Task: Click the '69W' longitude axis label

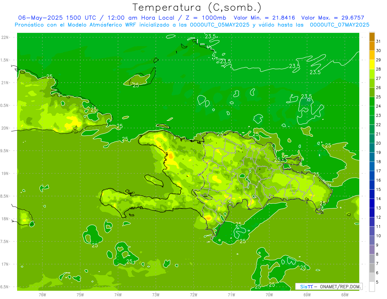Action: pyautogui.click(x=307, y=294)
